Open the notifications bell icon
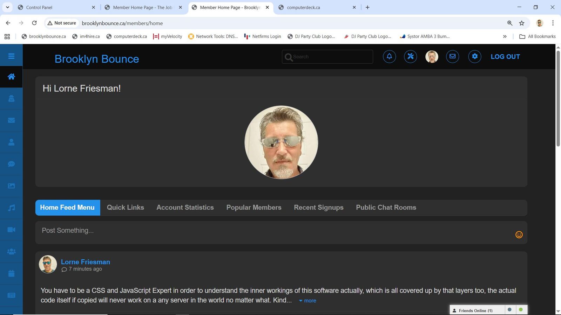Screen dimensions: 561x315 coord(389,56)
